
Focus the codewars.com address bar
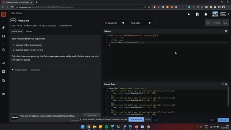pyautogui.click(x=79, y=7)
